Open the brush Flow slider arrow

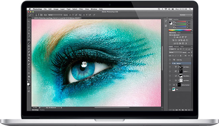click(87, 15)
